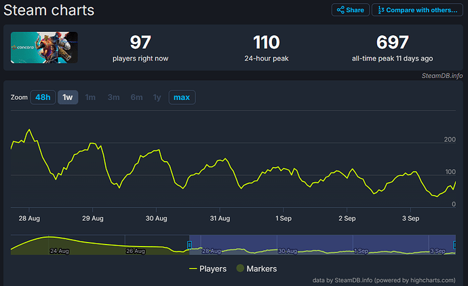Click the share icon in Share button

(340, 10)
